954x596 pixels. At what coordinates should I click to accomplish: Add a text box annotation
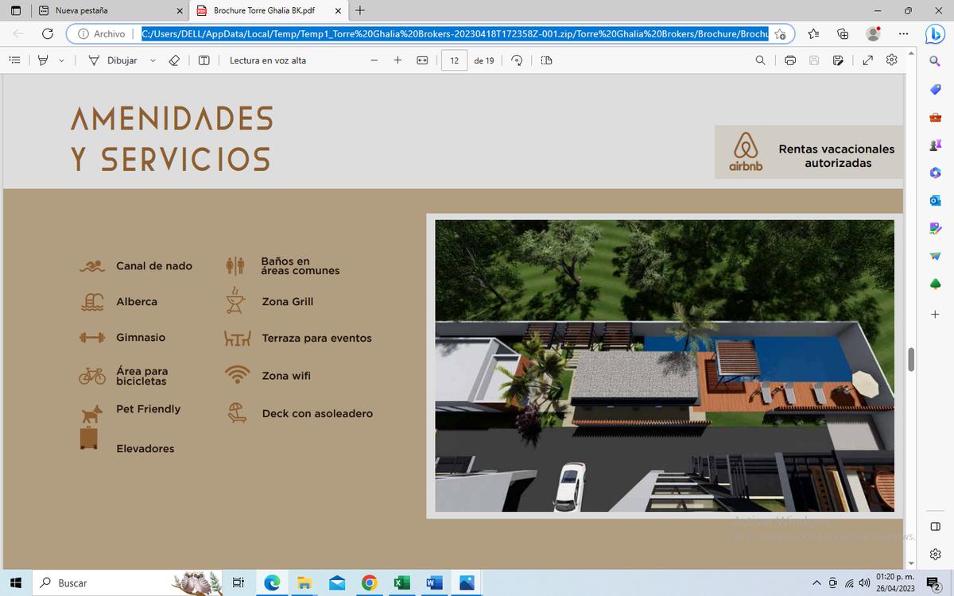pos(204,60)
